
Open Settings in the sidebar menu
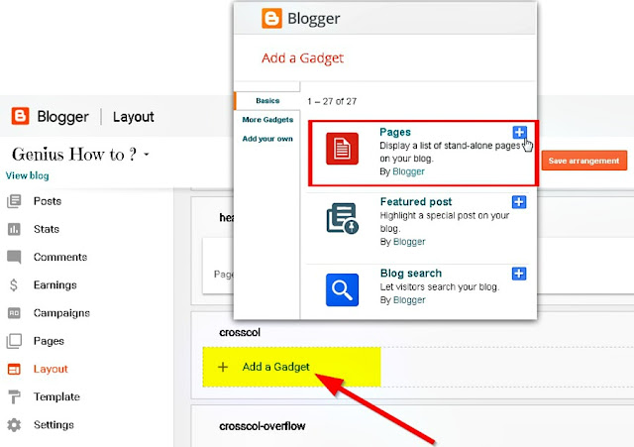(x=53, y=425)
